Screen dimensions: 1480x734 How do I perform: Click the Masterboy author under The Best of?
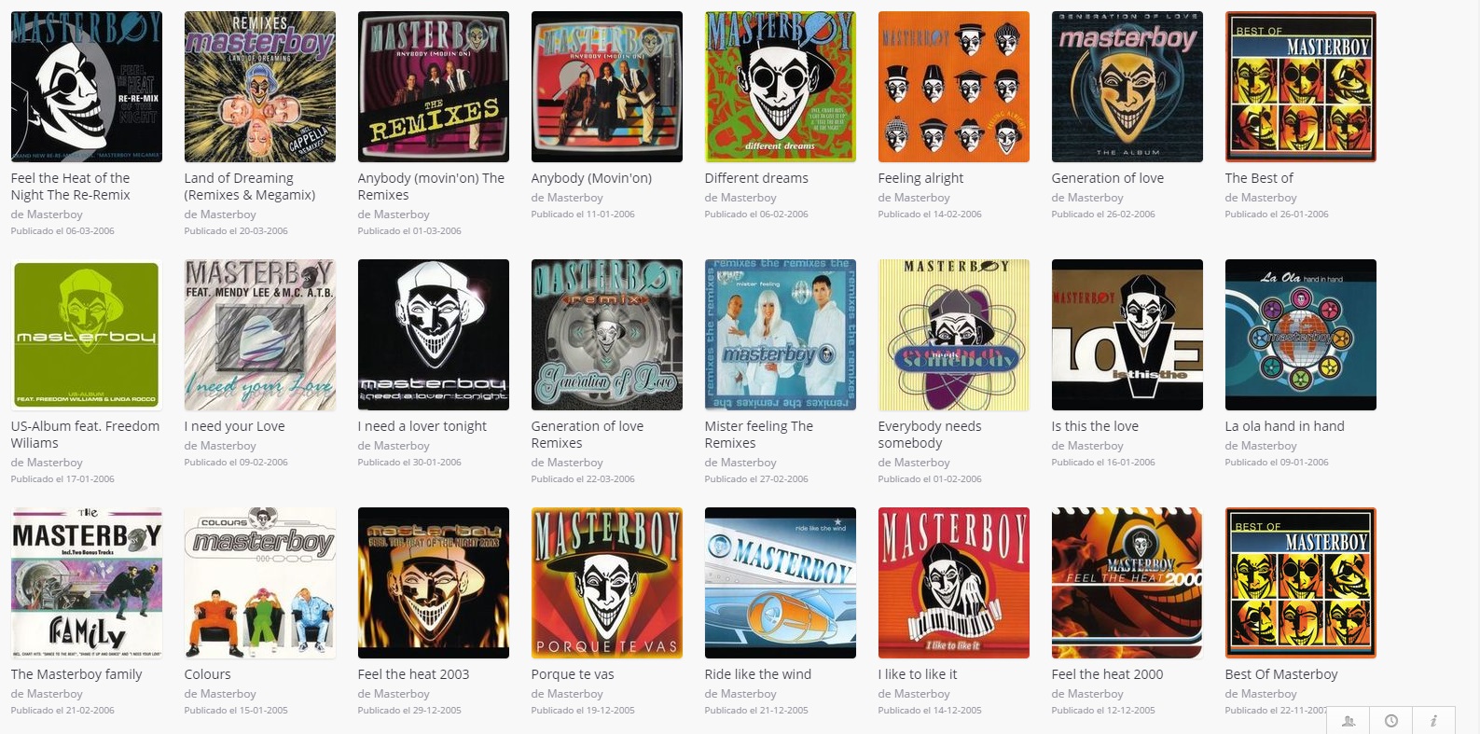pos(1269,198)
